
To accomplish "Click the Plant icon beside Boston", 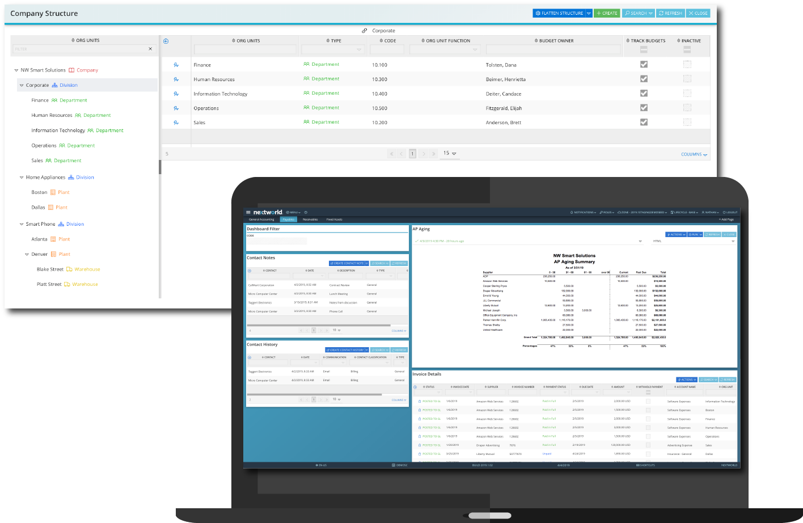I will coord(53,192).
